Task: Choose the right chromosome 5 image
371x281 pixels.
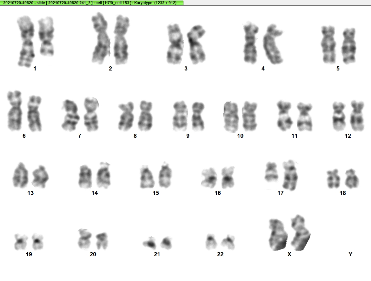Action: [x=349, y=46]
